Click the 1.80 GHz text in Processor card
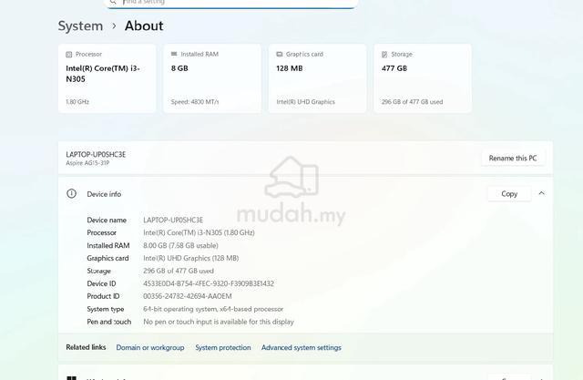The width and height of the screenshot is (583, 380). coord(77,102)
